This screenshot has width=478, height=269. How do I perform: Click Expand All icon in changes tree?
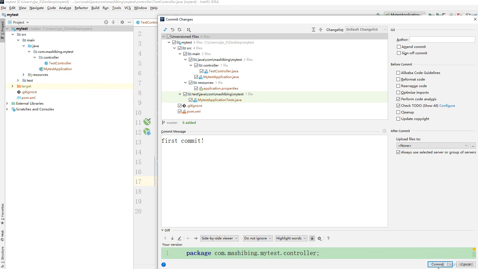pyautogui.click(x=314, y=30)
